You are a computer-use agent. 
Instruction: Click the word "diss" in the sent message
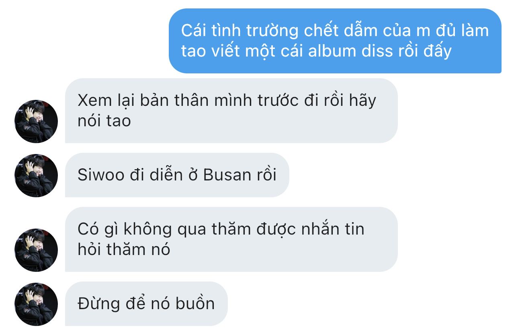377,51
